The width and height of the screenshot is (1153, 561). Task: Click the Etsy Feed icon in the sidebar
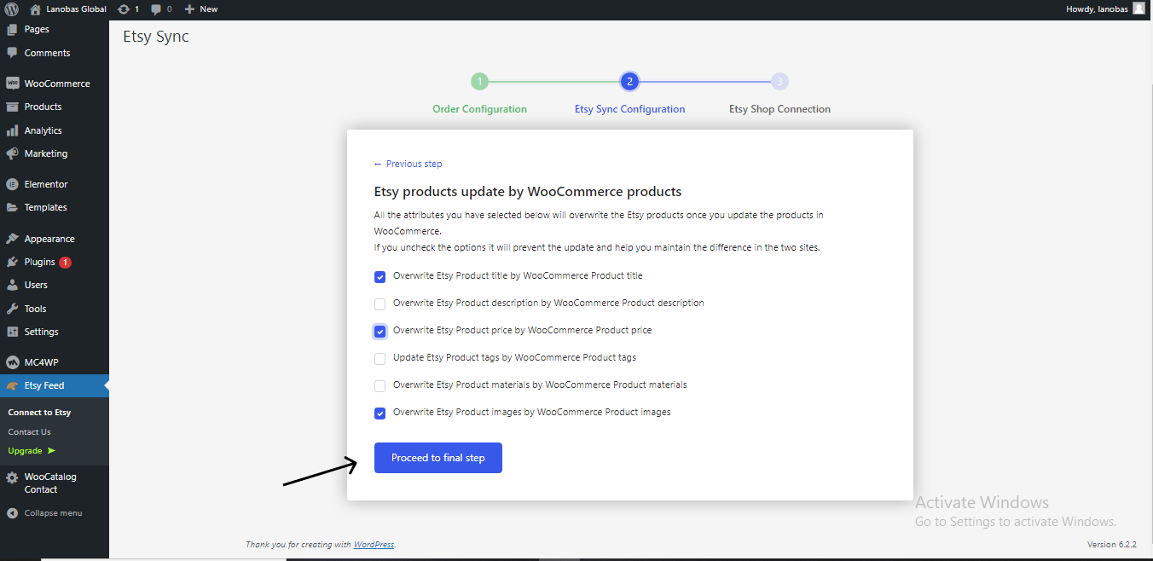(x=12, y=385)
